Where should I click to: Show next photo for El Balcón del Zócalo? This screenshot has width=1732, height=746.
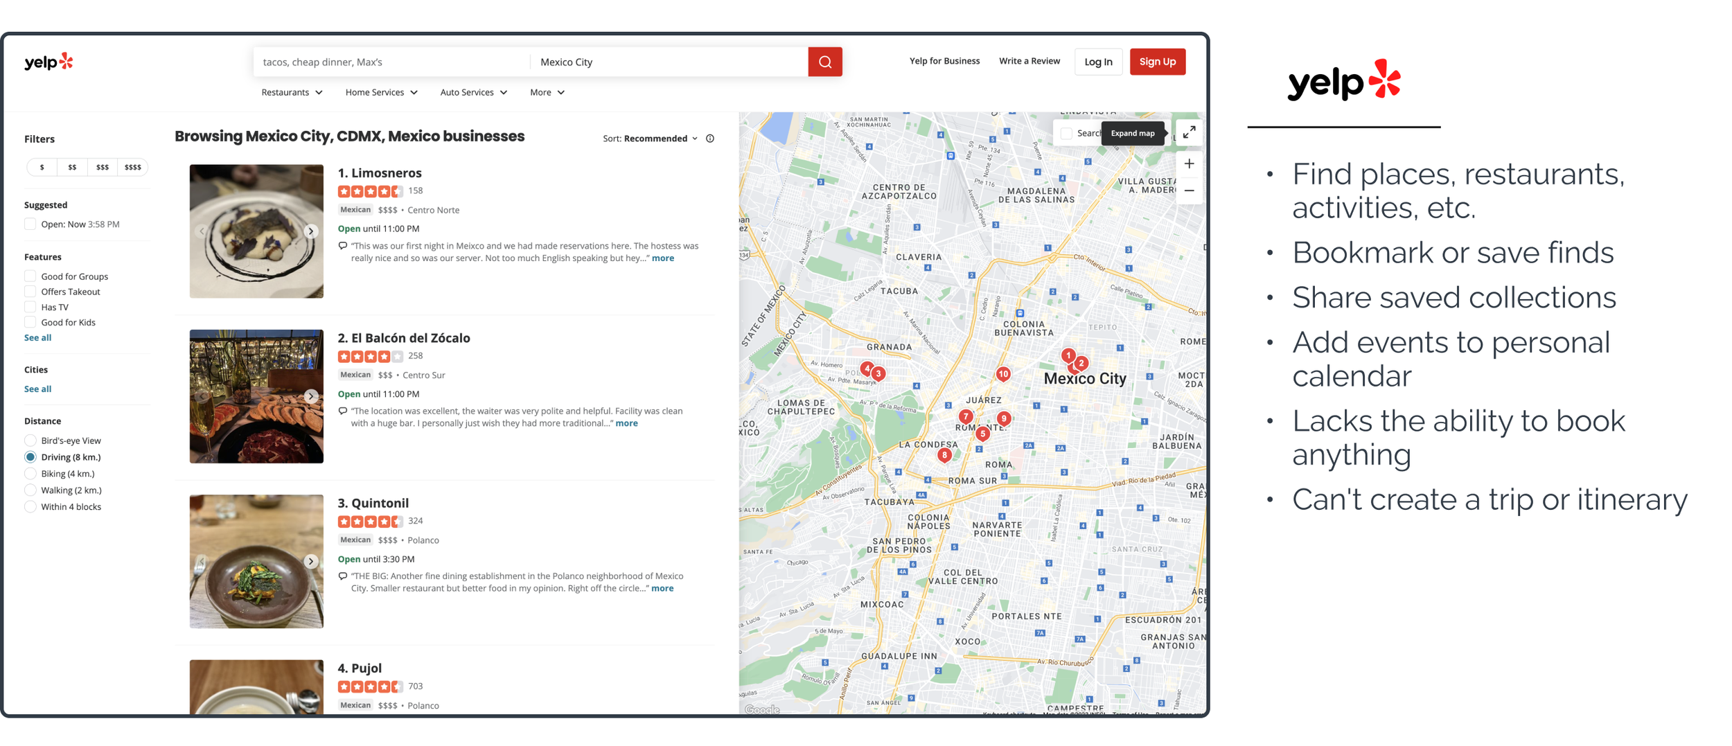pos(311,396)
